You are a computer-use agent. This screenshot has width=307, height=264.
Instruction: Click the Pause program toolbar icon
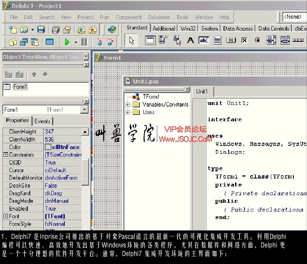[x=84, y=42]
